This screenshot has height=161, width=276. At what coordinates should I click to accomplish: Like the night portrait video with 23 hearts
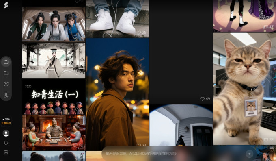click(139, 145)
